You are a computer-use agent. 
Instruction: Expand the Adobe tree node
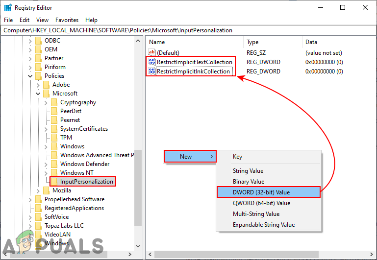click(38, 85)
